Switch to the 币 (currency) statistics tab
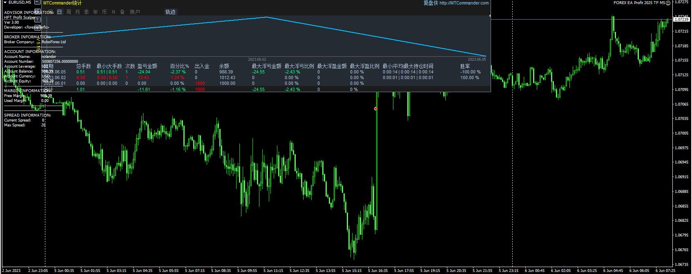 [105, 12]
